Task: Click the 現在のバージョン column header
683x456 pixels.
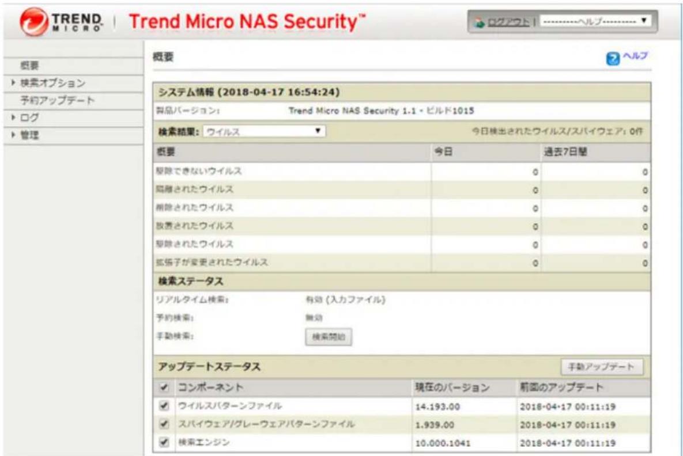Action: coord(452,387)
